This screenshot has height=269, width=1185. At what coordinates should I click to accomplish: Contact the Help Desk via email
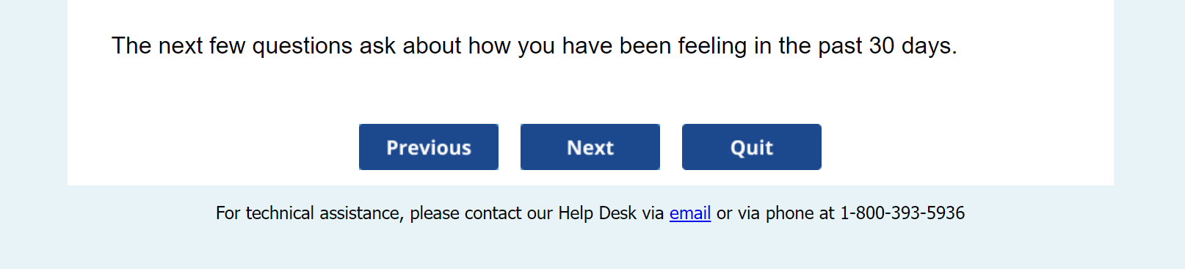(689, 213)
